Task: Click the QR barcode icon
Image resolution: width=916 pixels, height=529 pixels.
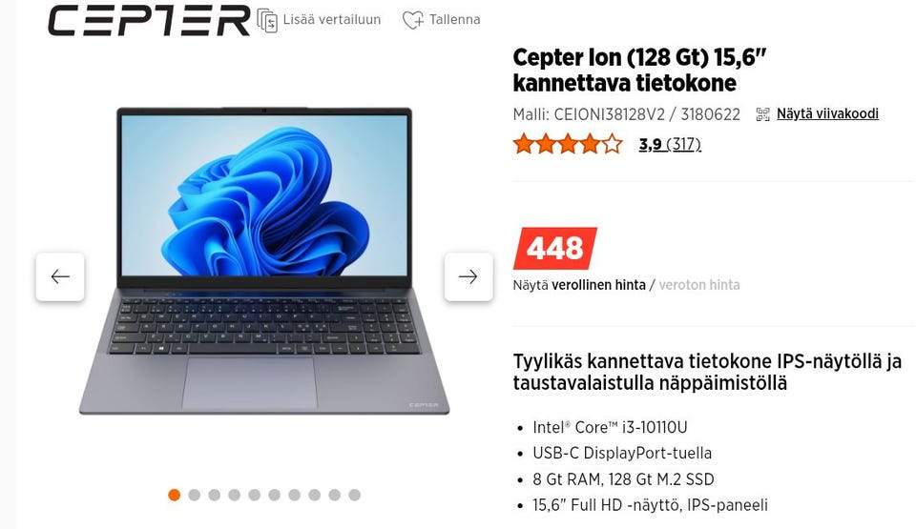Action: 762,113
